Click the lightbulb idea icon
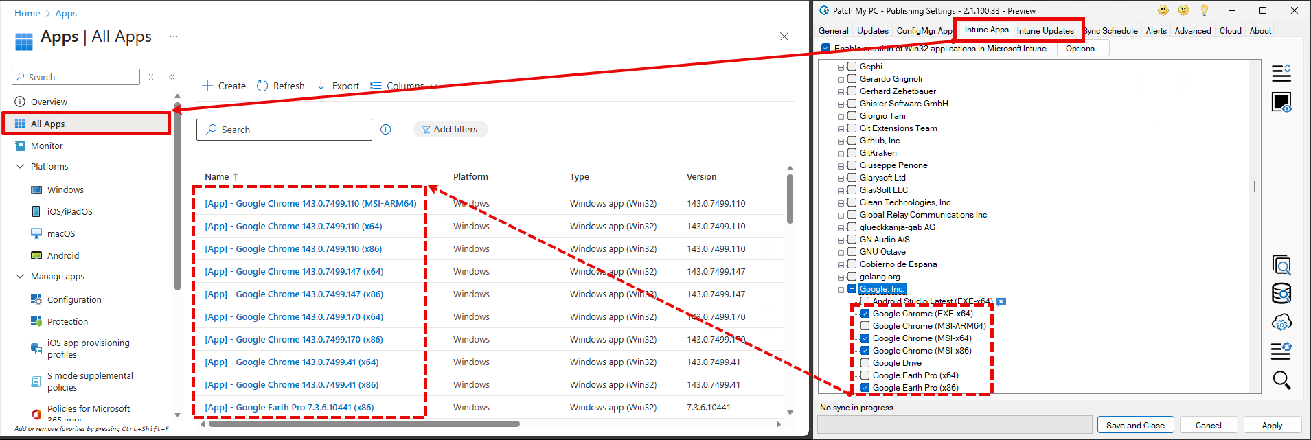Viewport: 1311px width, 440px height. (1205, 10)
